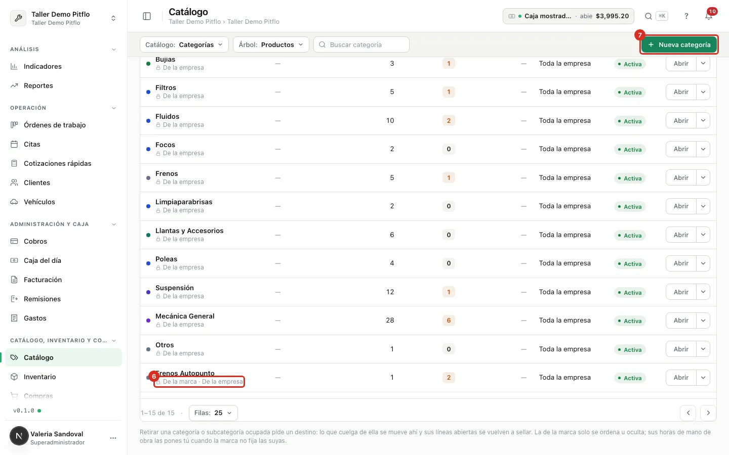Viewport: 729px width, 455px height.
Task: Click the Limpiaparabrisas category name
Action: (x=184, y=202)
